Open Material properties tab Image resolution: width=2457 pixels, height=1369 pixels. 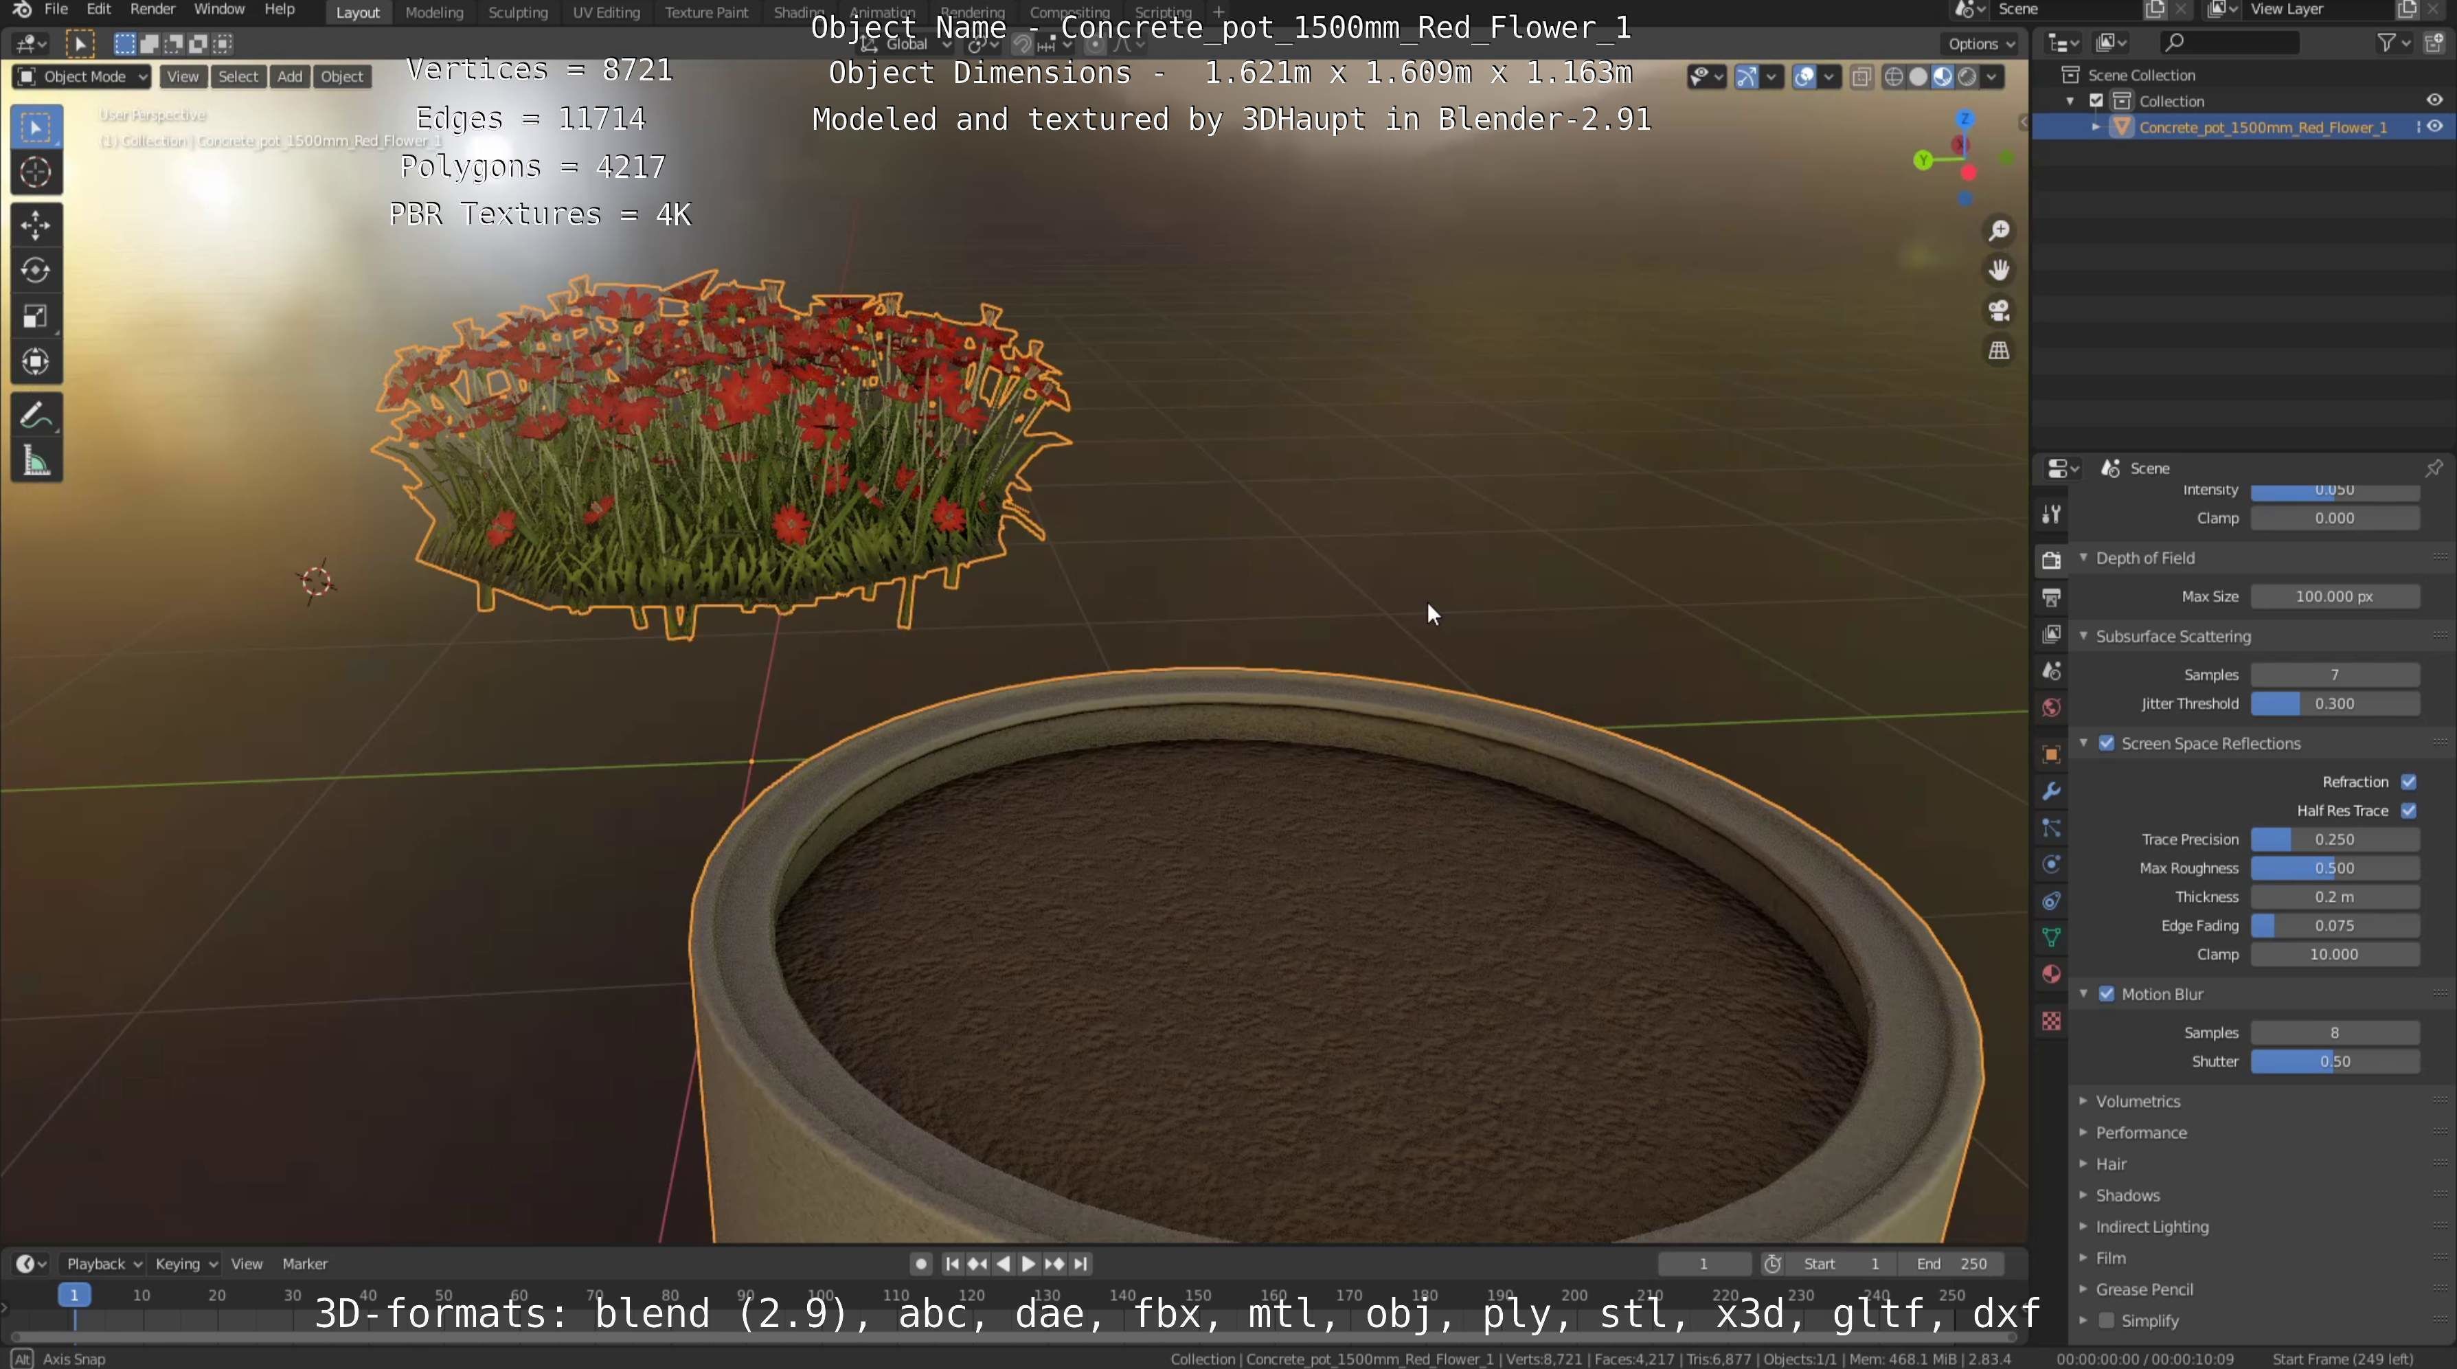pos(2050,974)
